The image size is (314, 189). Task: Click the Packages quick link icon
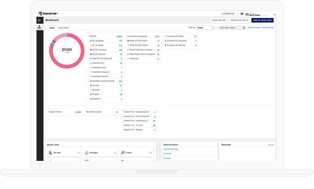[87, 153]
